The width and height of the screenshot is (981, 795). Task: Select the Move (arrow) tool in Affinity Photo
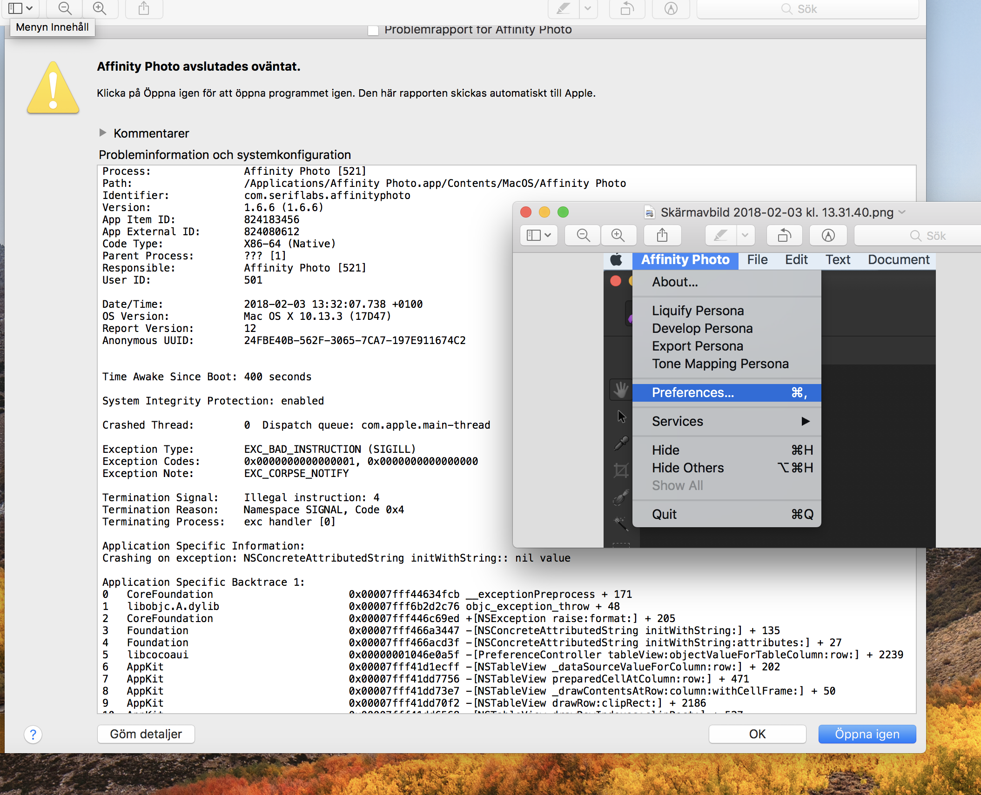coord(621,417)
